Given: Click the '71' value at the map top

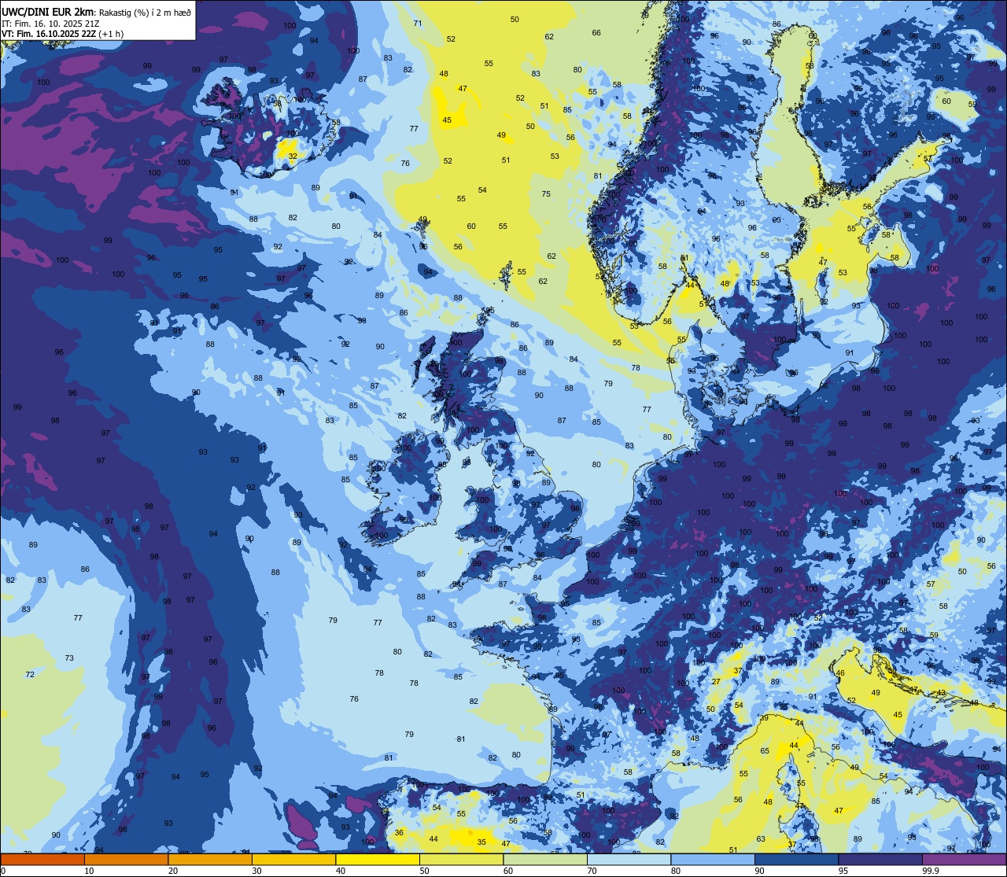Looking at the screenshot, I should 418,24.
